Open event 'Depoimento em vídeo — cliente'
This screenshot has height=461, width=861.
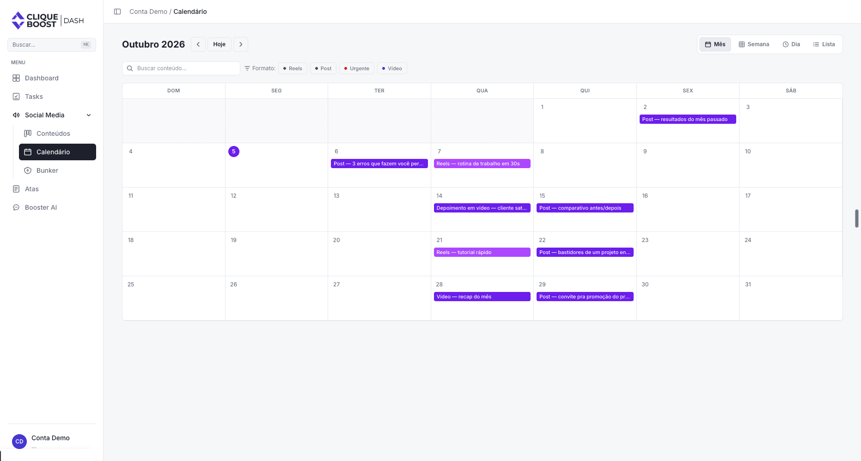[482, 208]
